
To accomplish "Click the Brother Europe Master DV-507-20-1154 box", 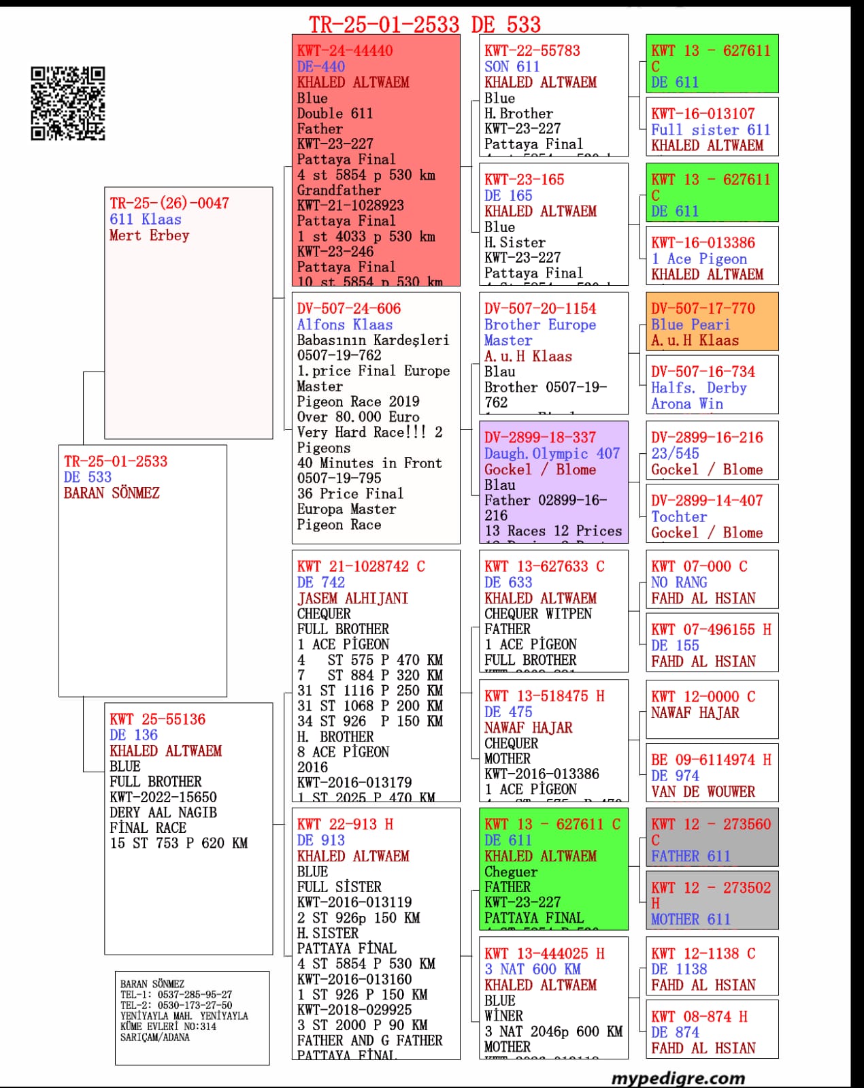I will pyautogui.click(x=553, y=353).
